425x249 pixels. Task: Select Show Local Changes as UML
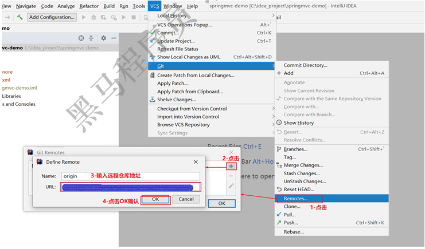coord(212,57)
